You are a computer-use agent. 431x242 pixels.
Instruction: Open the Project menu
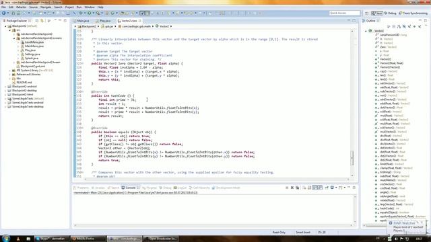[69, 7]
